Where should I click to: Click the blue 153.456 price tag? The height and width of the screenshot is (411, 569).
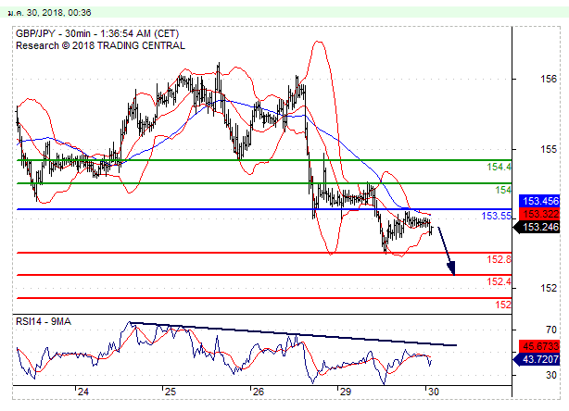click(x=539, y=201)
